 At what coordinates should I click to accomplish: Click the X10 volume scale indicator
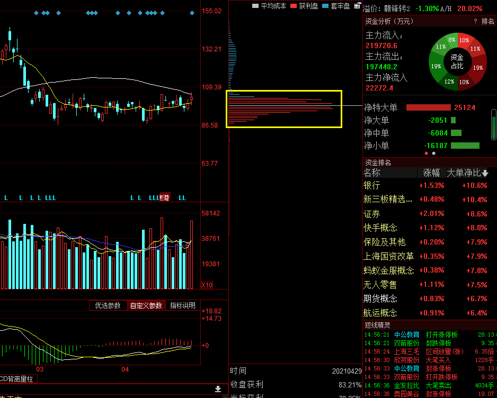[207, 285]
